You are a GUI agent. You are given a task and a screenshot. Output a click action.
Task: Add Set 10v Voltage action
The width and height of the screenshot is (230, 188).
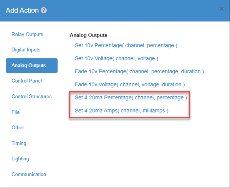116,58
